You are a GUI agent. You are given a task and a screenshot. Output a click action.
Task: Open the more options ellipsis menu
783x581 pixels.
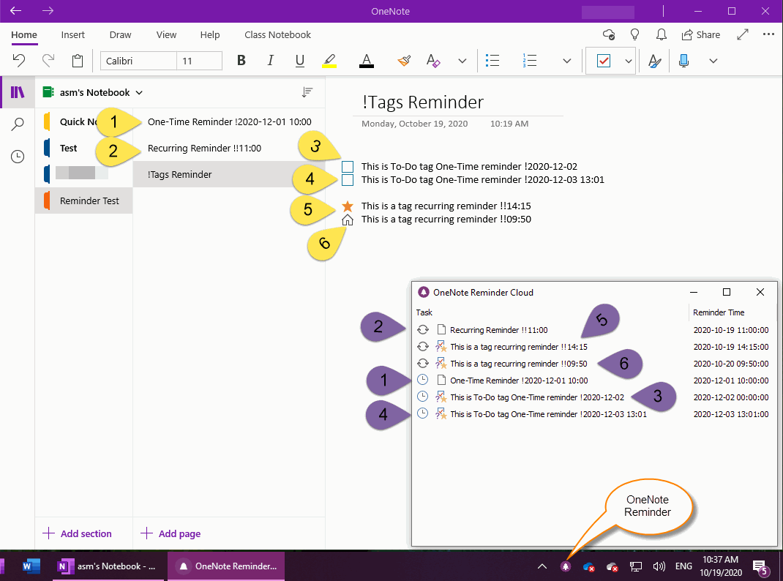click(768, 34)
